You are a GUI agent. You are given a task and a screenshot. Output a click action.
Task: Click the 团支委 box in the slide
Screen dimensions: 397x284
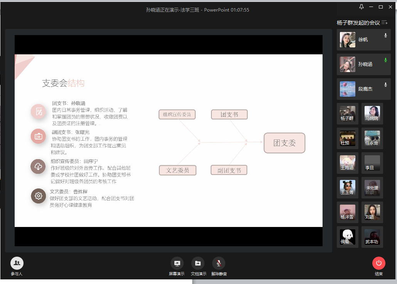284,143
